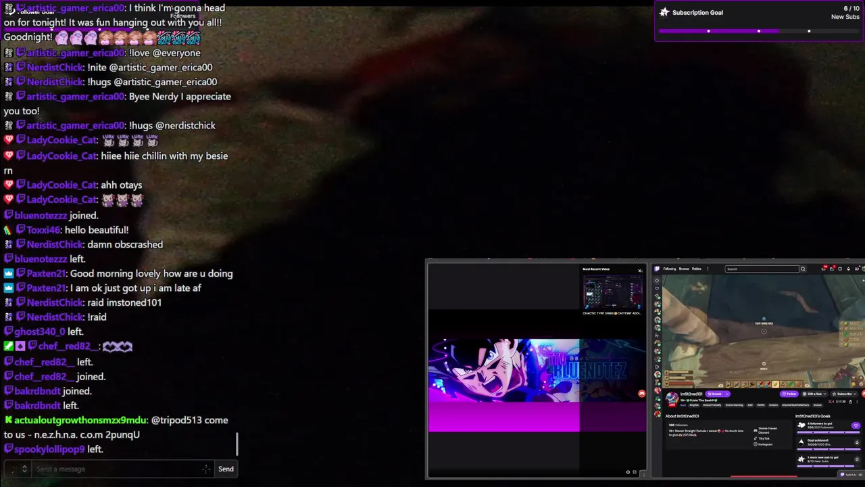Focus the Twitch Search field
Screen dimensions: 865x487
click(762, 269)
